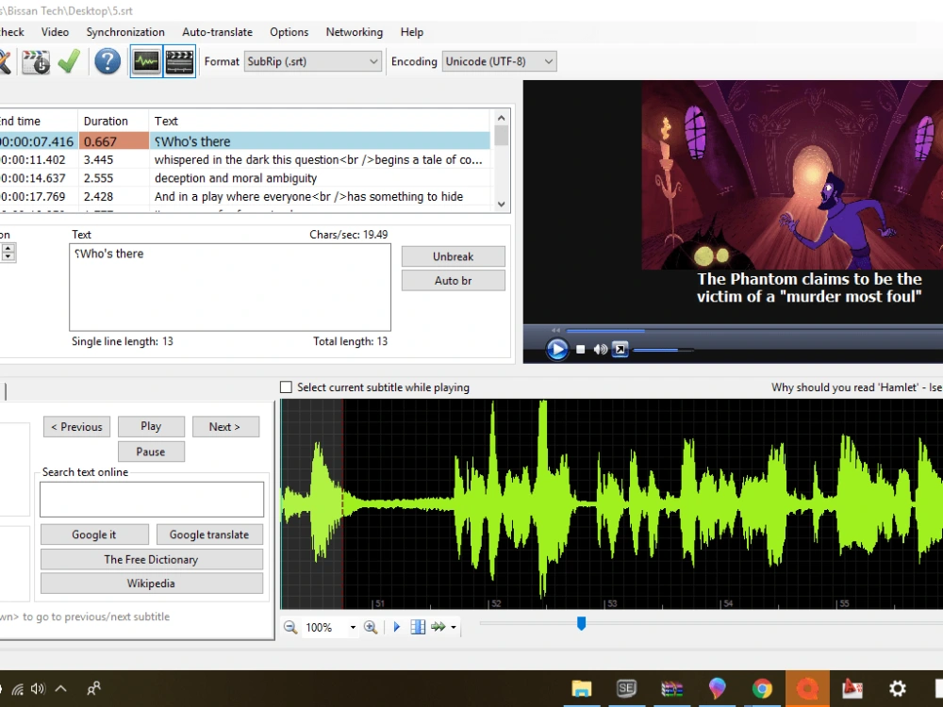This screenshot has width=943, height=707.
Task: Click the Play button in translate panel
Action: click(151, 426)
